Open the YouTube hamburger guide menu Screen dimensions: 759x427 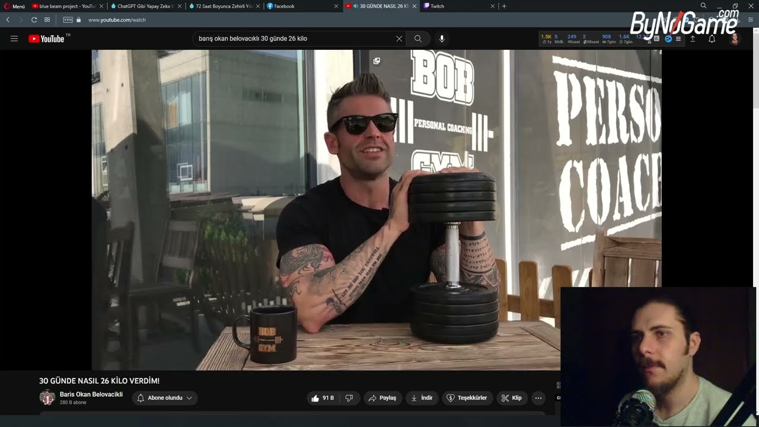[x=14, y=39]
